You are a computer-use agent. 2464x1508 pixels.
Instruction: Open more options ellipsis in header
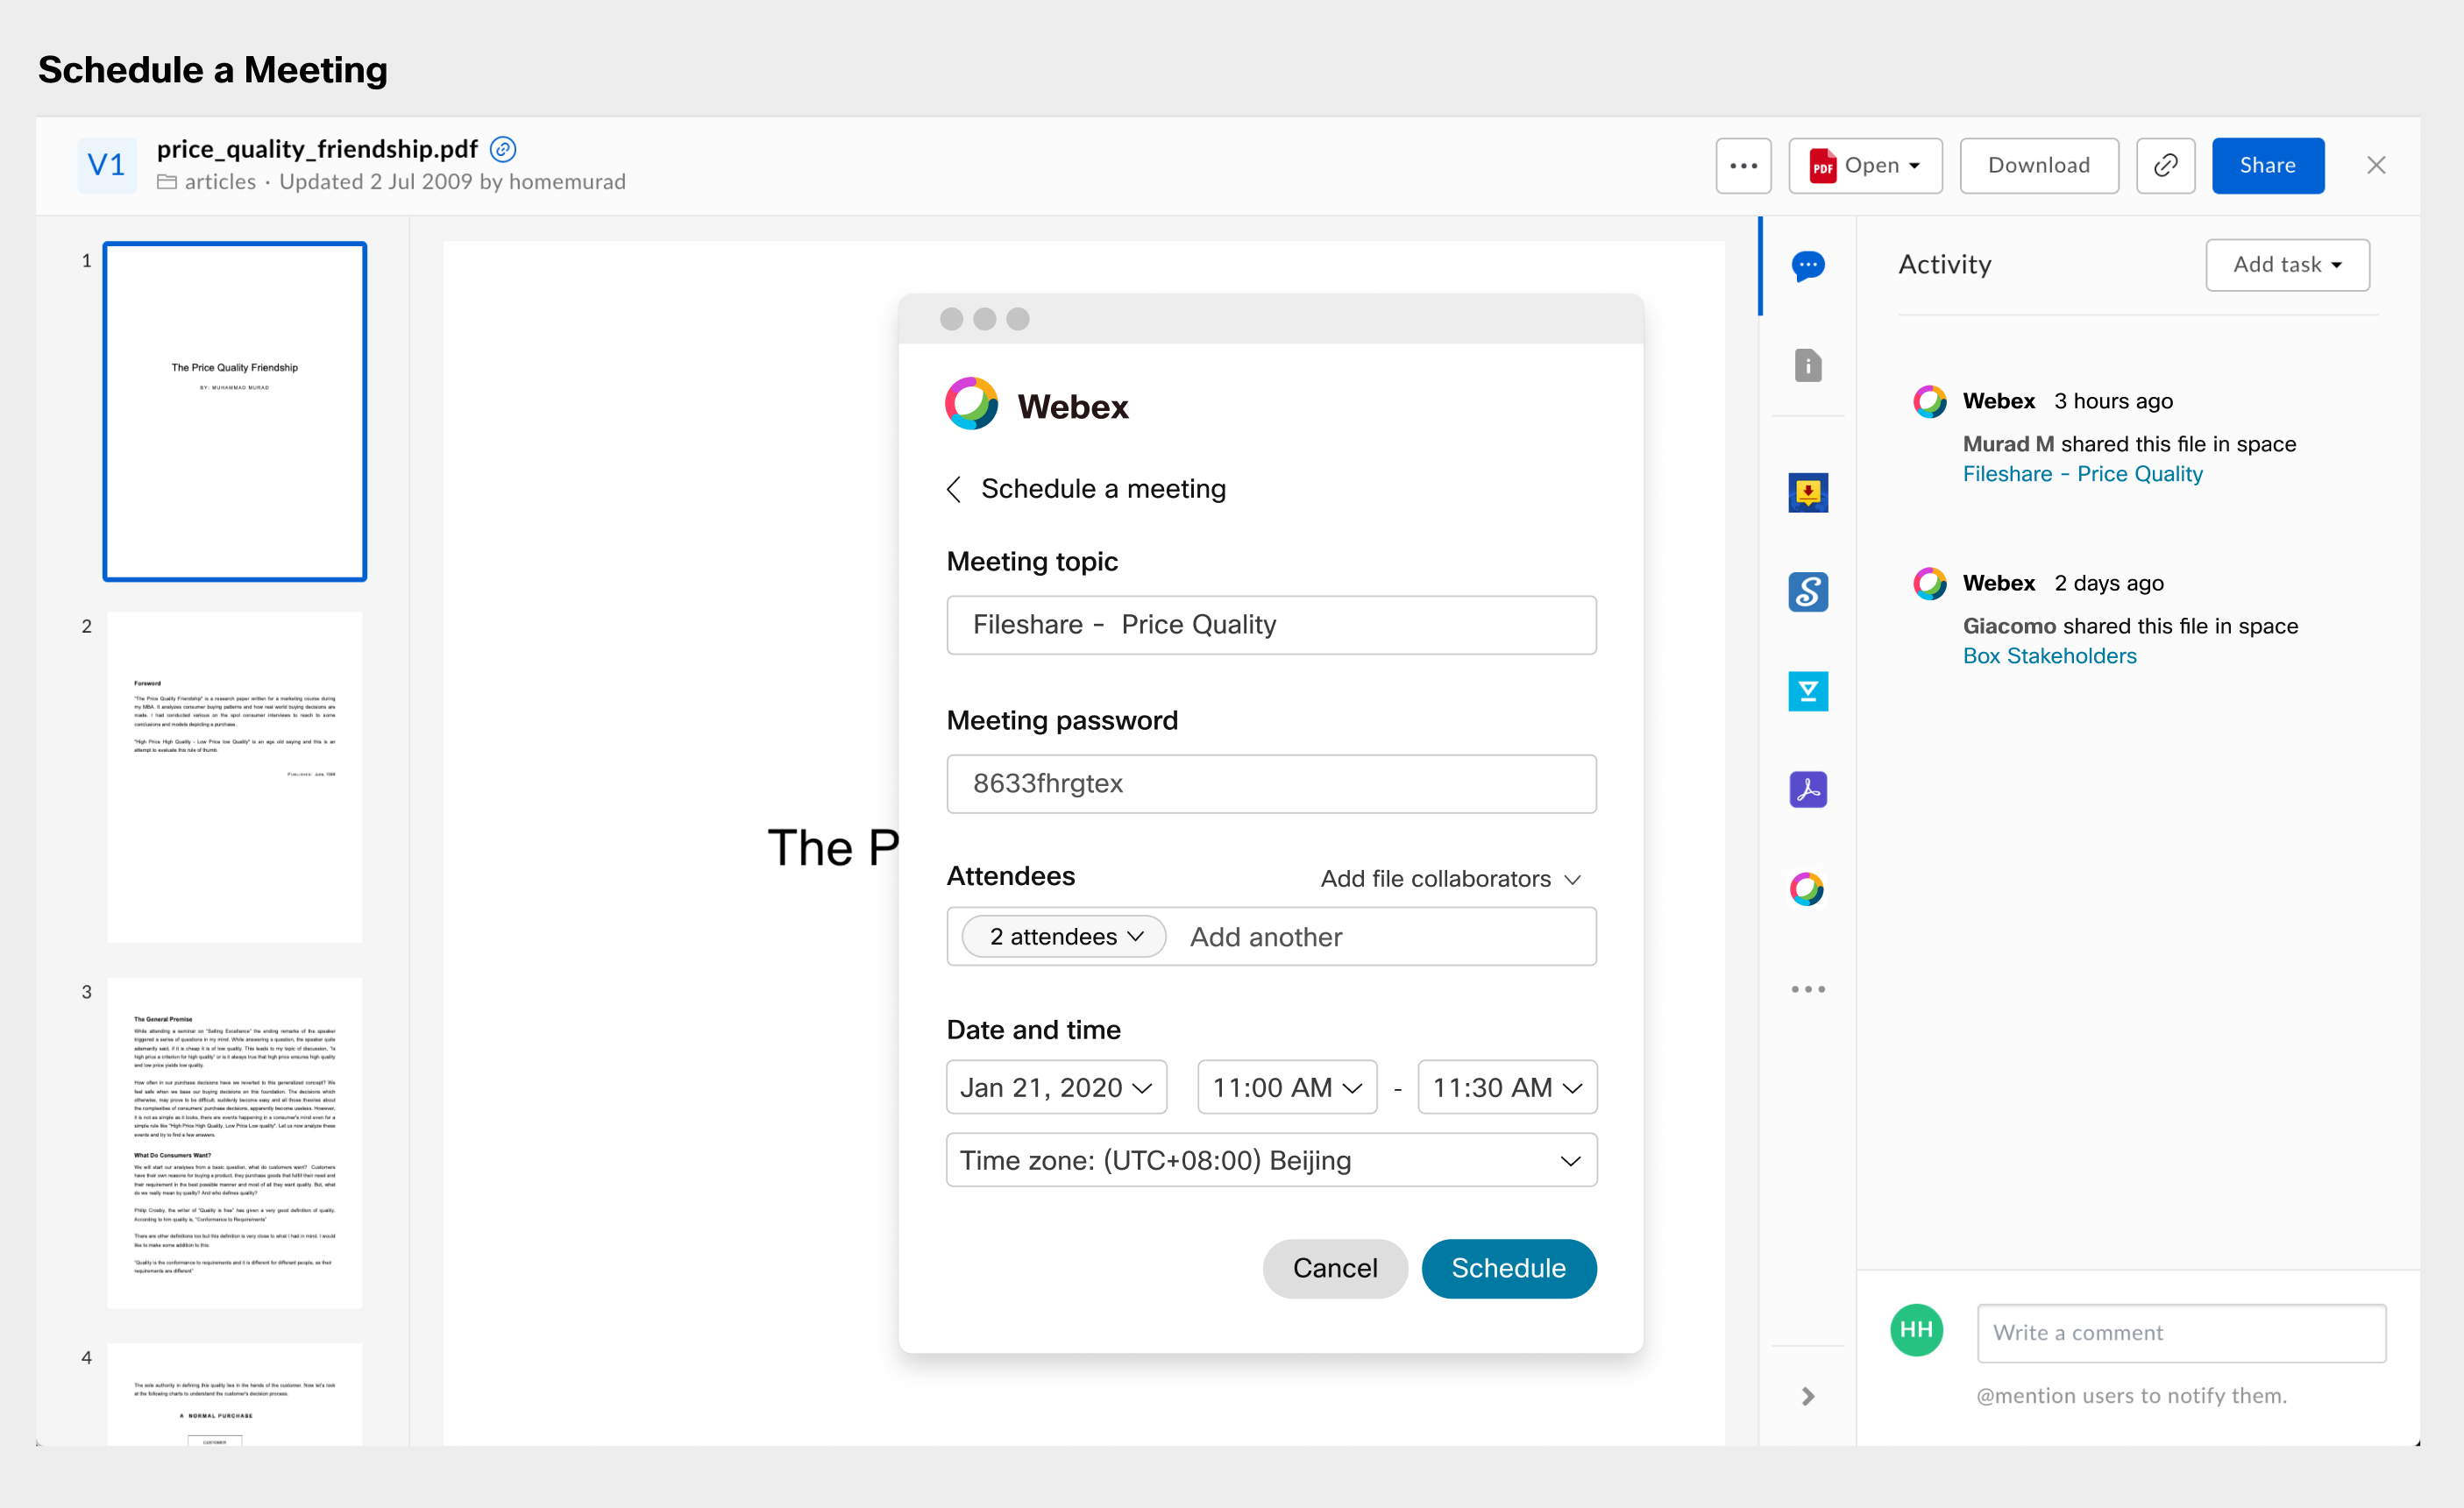click(x=1744, y=165)
